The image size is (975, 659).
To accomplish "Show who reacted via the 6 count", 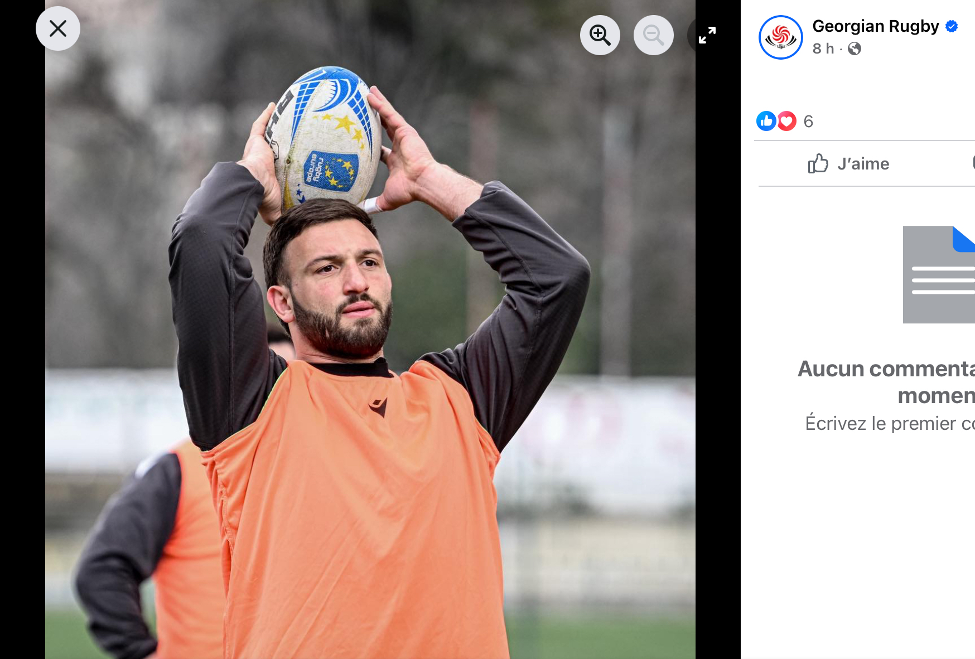I will (808, 122).
